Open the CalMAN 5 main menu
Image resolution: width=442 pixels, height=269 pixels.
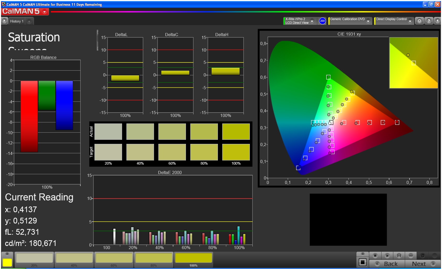[45, 12]
